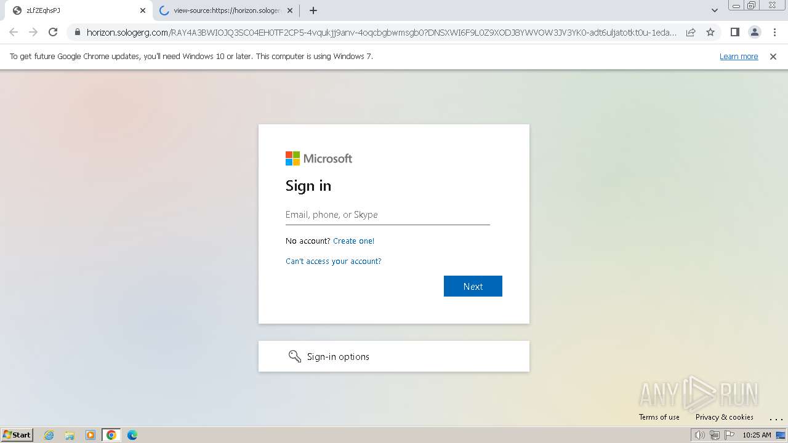The width and height of the screenshot is (788, 443).
Task: Focus the Email, phone, or Skype field
Action: pyautogui.click(x=388, y=215)
